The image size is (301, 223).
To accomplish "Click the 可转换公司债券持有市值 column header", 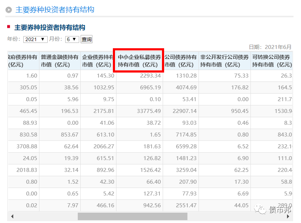I will click(272, 61).
